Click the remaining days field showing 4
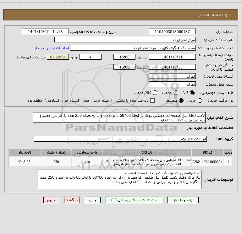Screen dimensions: 242x234 click(91, 57)
